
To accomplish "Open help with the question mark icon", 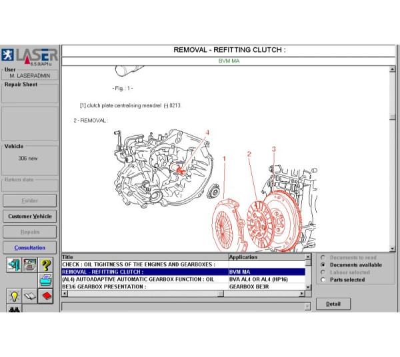I will 45,264.
